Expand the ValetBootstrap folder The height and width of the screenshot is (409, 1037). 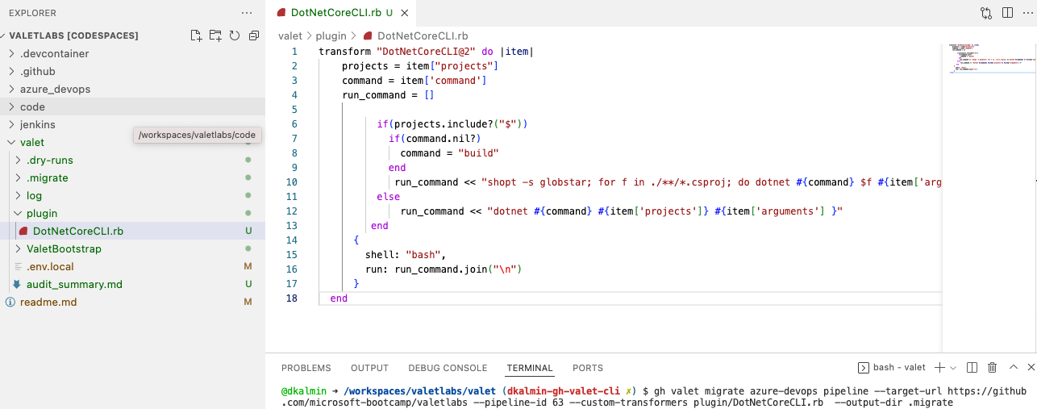coord(132,248)
